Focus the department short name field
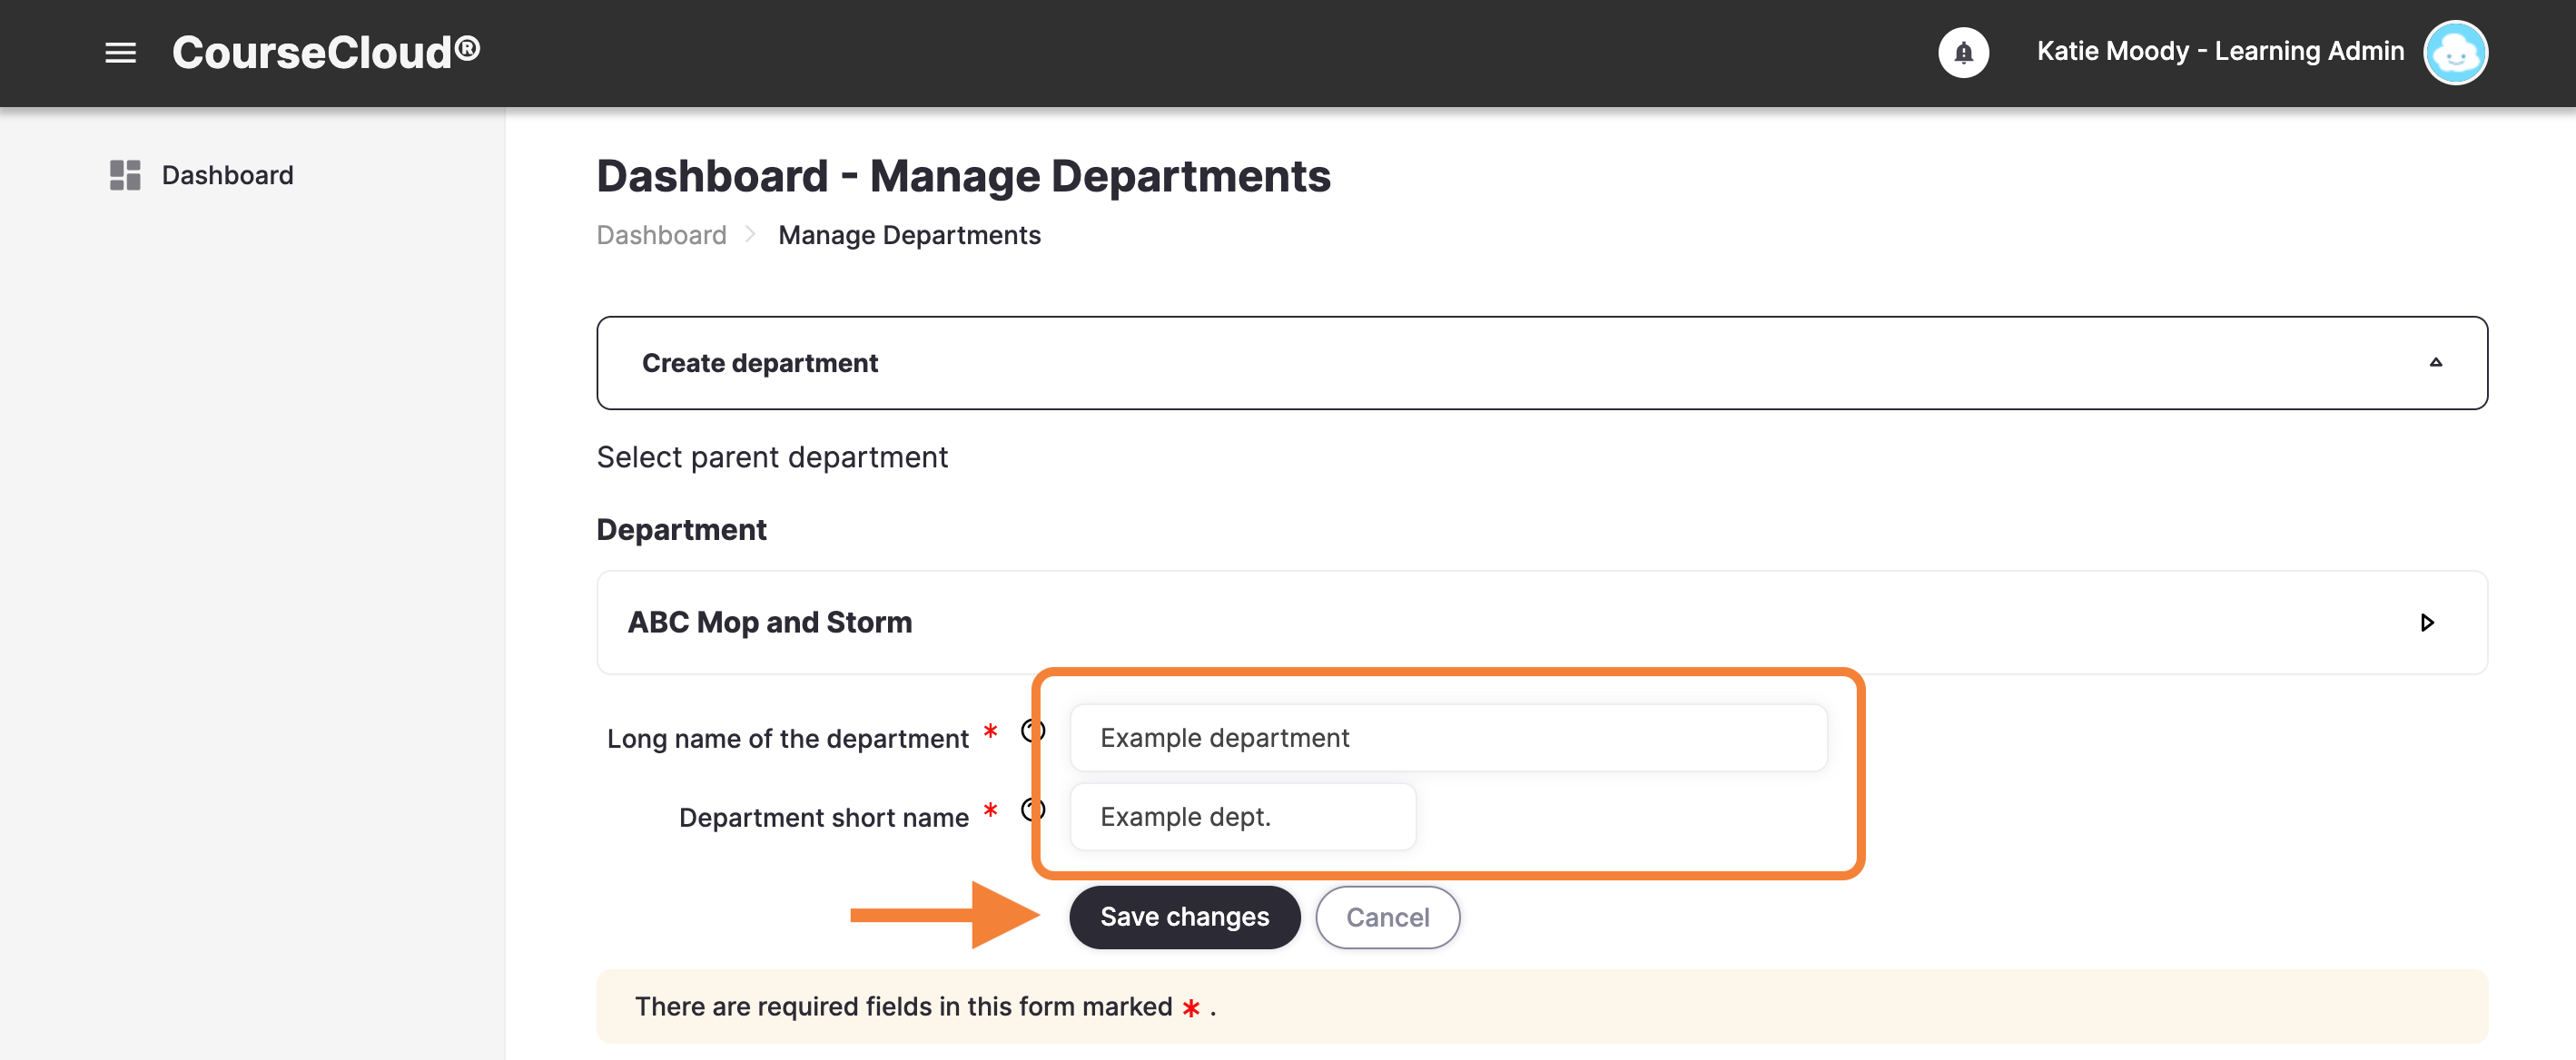The height and width of the screenshot is (1060, 2576). point(1242,816)
